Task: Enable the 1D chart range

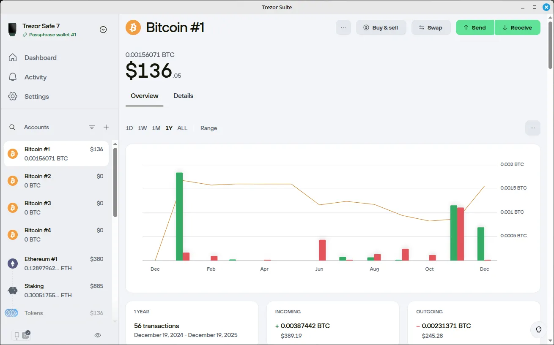Action: (129, 128)
